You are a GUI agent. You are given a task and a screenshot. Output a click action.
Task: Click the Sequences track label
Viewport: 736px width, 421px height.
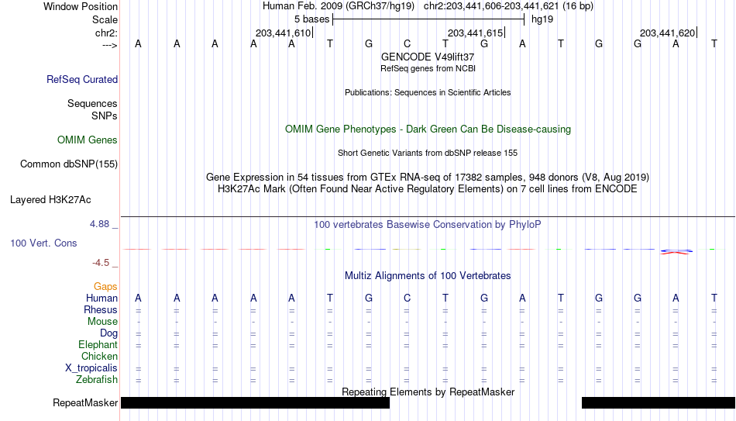point(92,103)
